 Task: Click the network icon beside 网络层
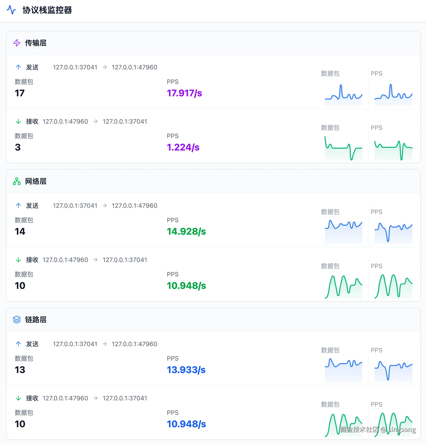click(17, 181)
